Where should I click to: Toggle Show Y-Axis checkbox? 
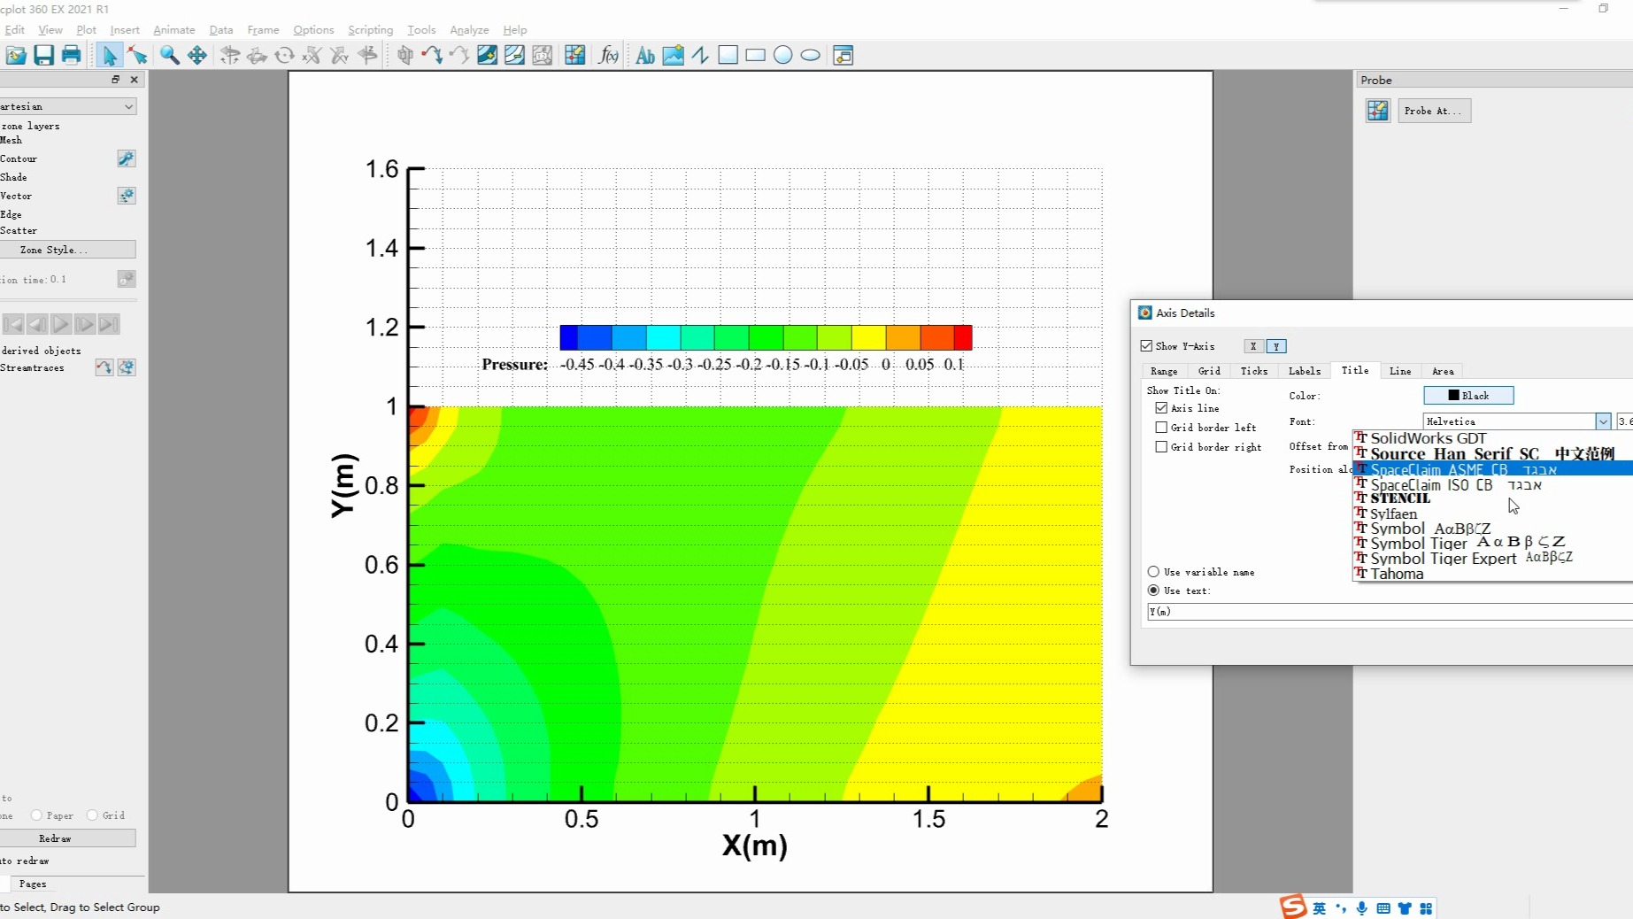[1146, 346]
